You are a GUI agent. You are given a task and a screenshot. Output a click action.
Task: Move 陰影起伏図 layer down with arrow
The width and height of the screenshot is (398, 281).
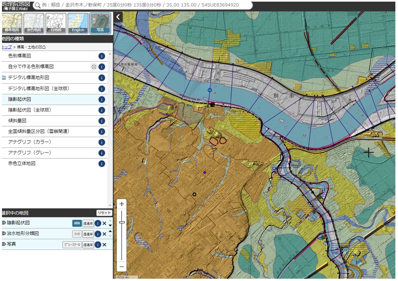(x=110, y=225)
